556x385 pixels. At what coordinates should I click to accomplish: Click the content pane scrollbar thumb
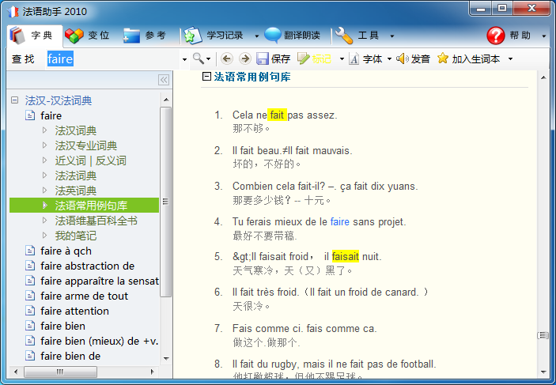[543, 335]
